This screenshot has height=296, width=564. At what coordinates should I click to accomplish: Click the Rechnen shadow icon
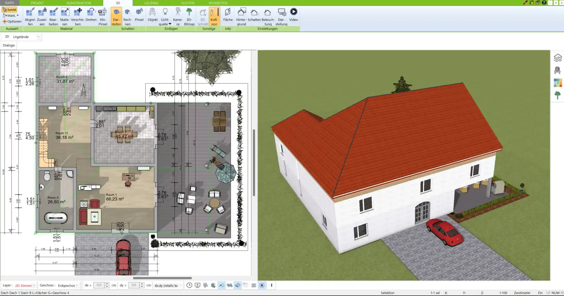point(127,17)
